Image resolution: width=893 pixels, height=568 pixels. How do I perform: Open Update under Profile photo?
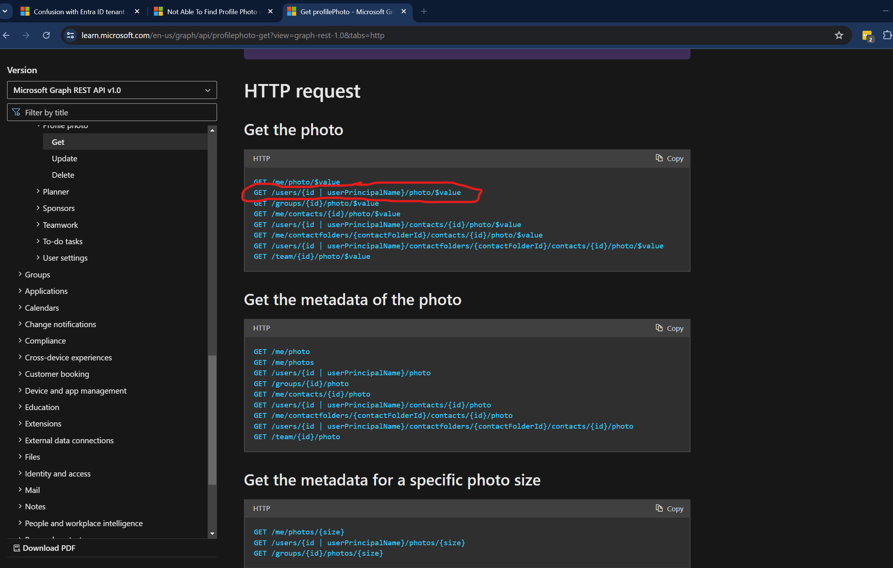click(x=64, y=159)
